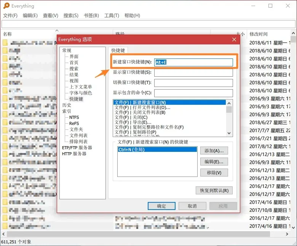297x246 pixels.
Task: Select the Ctrl+N (全局) shortcut entry
Action: (157, 150)
